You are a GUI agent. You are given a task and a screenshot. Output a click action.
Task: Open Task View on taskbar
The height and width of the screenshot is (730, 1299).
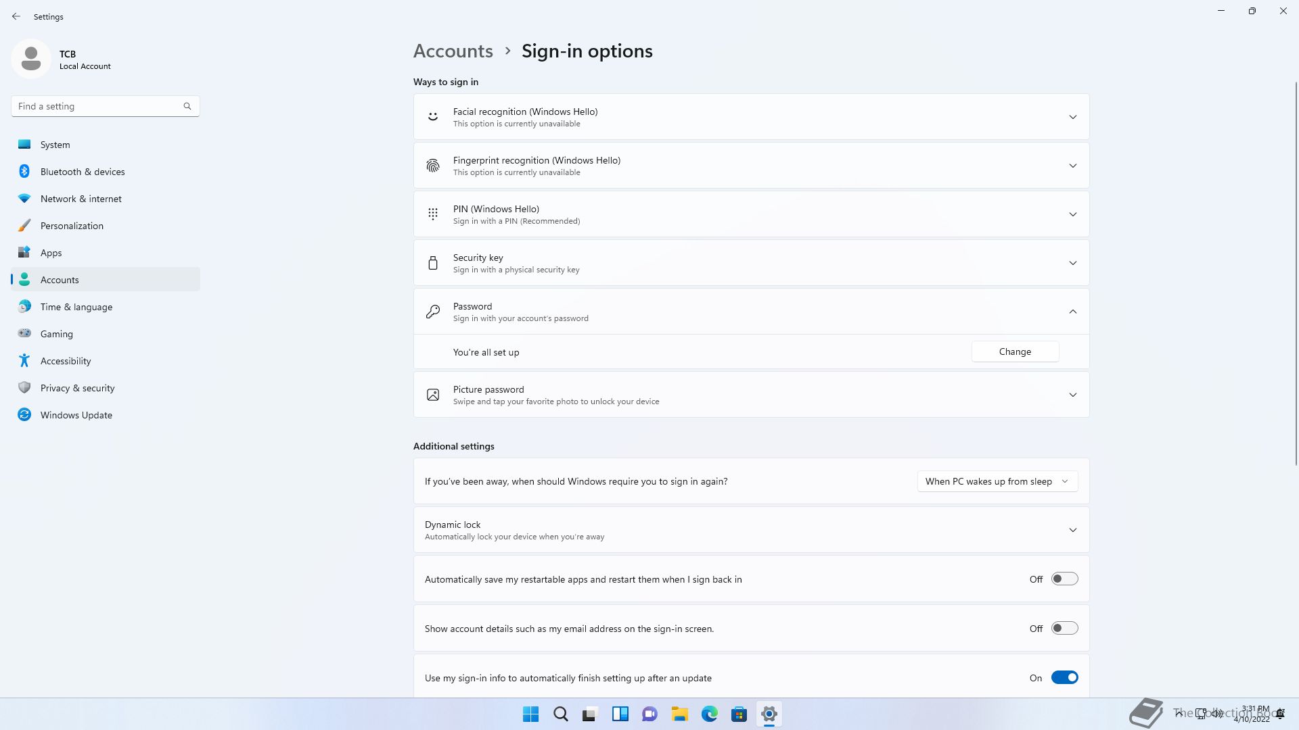(591, 714)
